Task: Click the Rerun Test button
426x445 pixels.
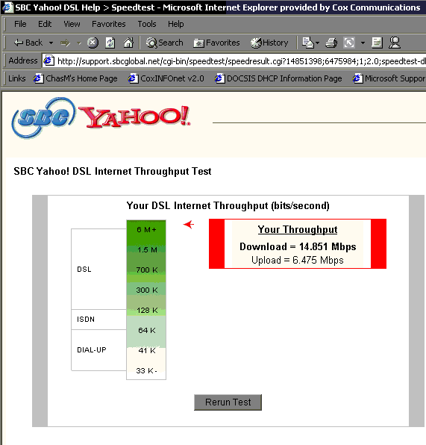Action: click(x=228, y=402)
